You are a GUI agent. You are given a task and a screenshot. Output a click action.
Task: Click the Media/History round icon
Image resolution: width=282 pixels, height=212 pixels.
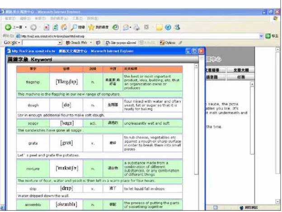click(116, 27)
